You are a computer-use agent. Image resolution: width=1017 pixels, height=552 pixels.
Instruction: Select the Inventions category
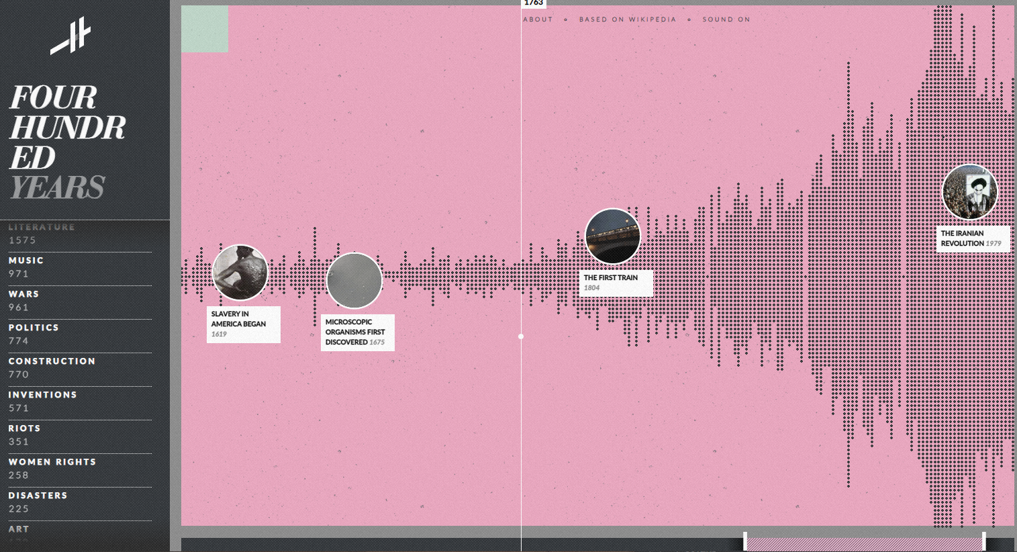pos(80,401)
